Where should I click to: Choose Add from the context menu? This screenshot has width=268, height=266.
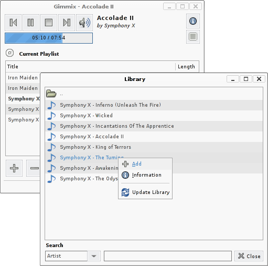click(x=145, y=164)
